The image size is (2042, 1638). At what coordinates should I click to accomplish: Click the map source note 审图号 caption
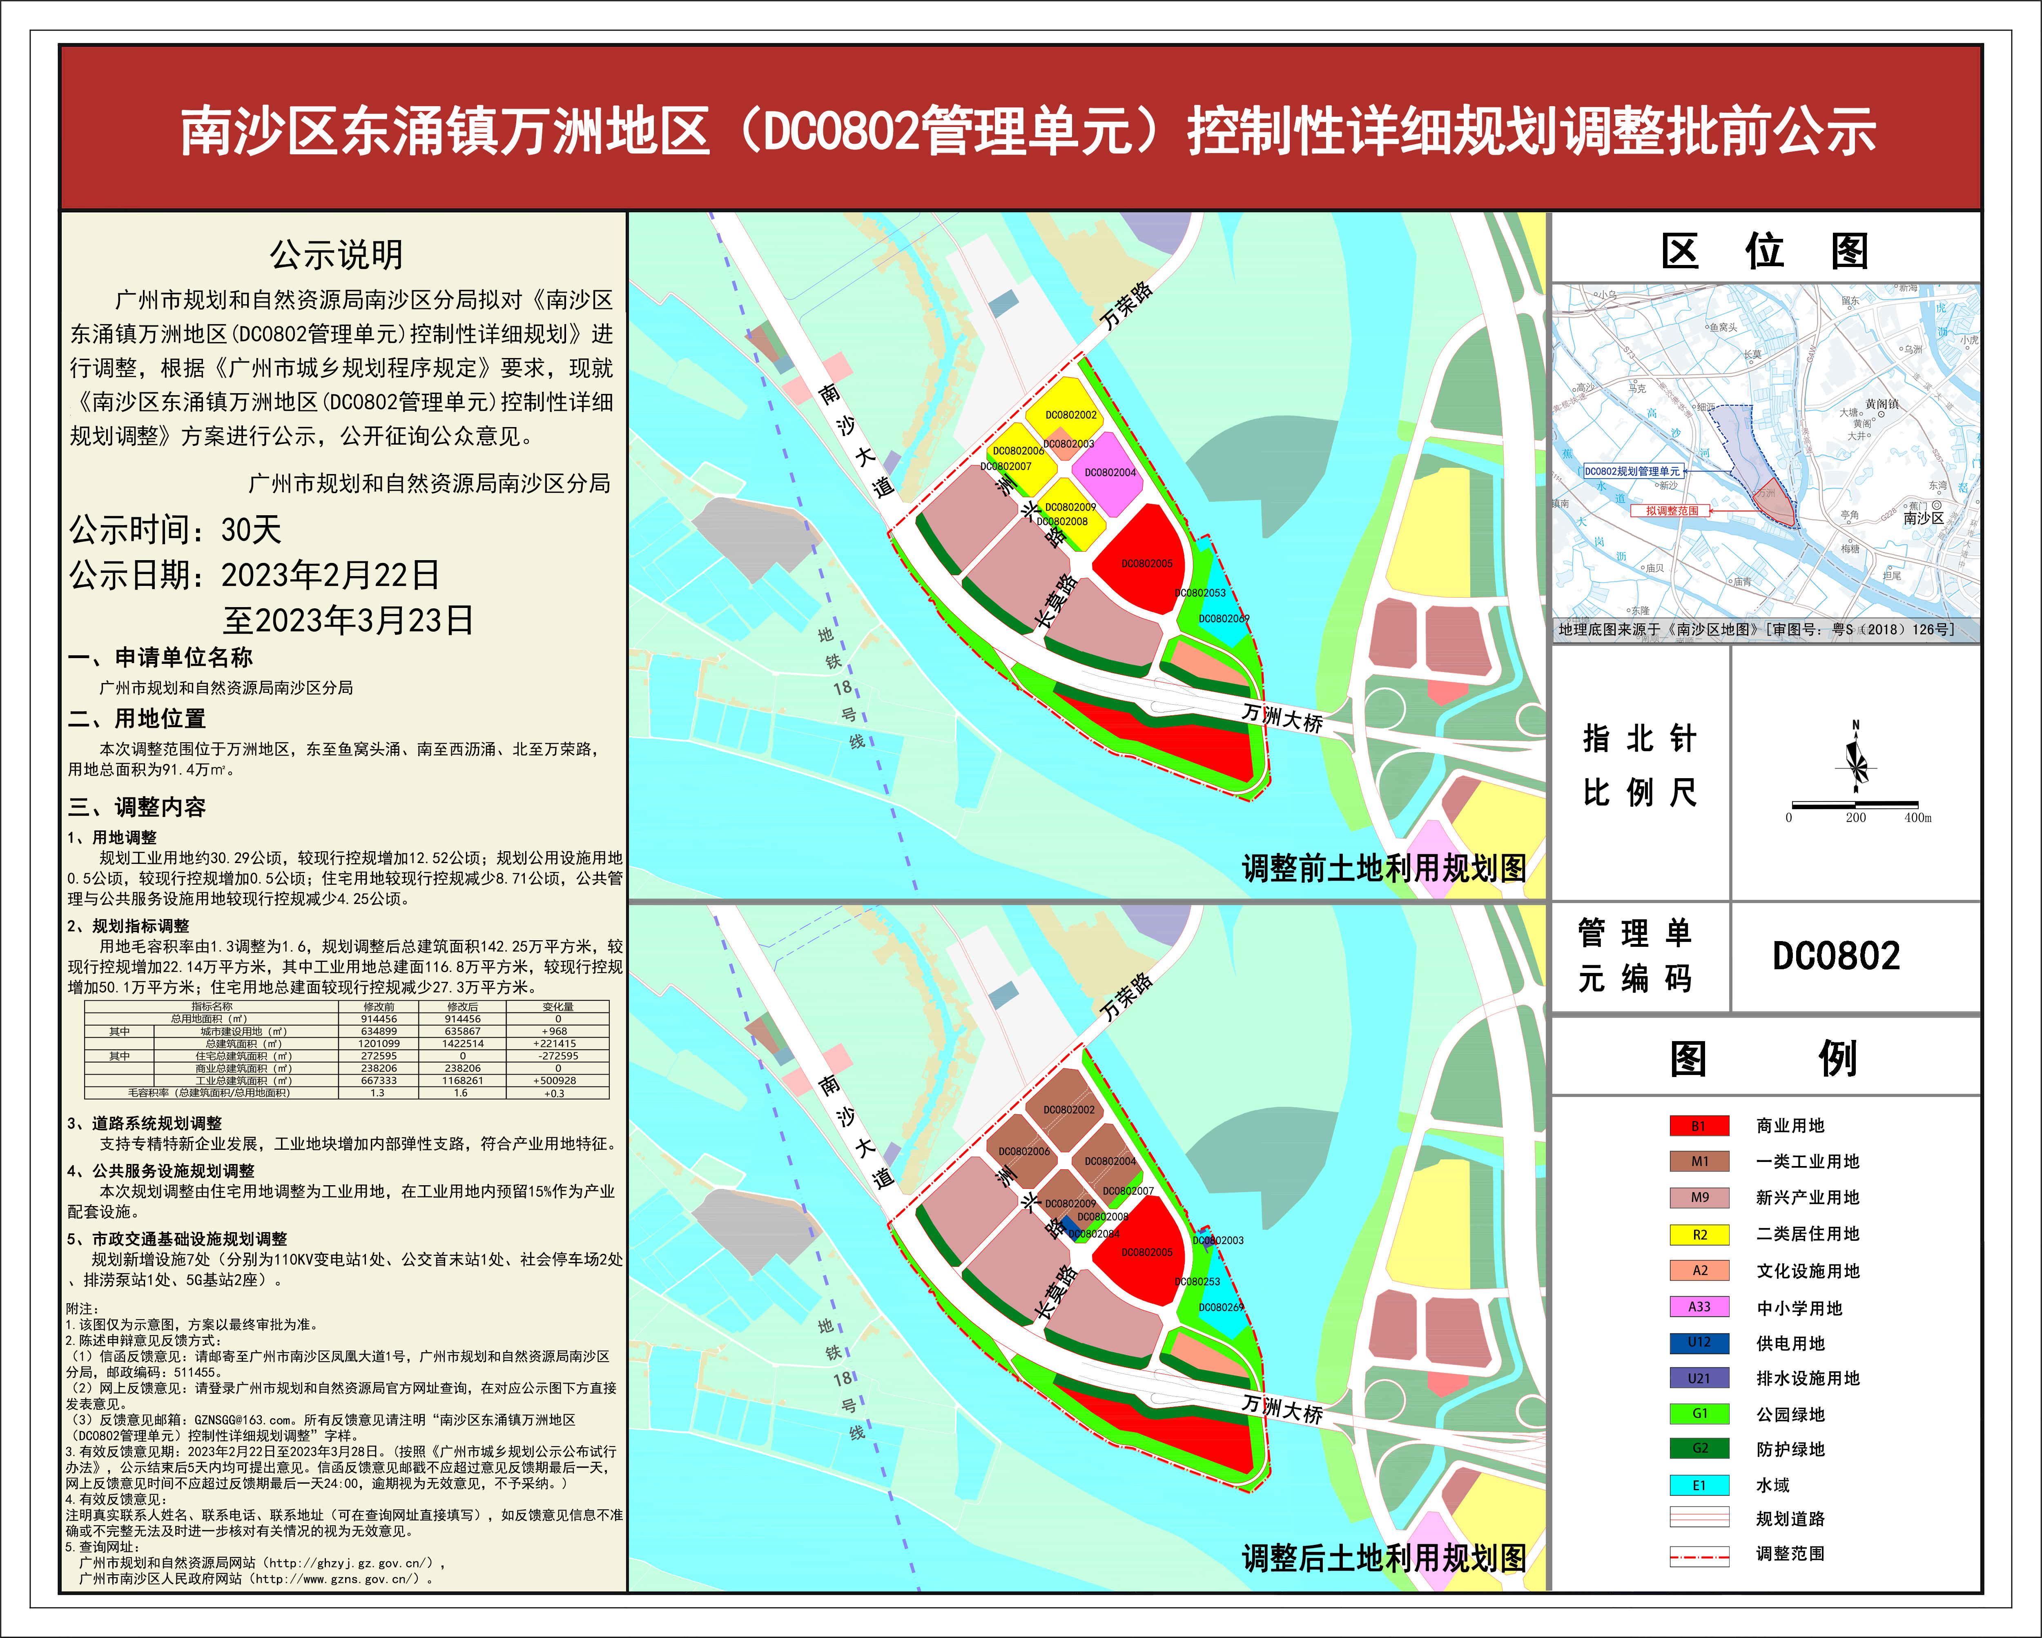coord(1756,629)
